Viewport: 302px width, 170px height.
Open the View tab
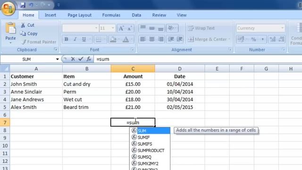pyautogui.click(x=182, y=15)
